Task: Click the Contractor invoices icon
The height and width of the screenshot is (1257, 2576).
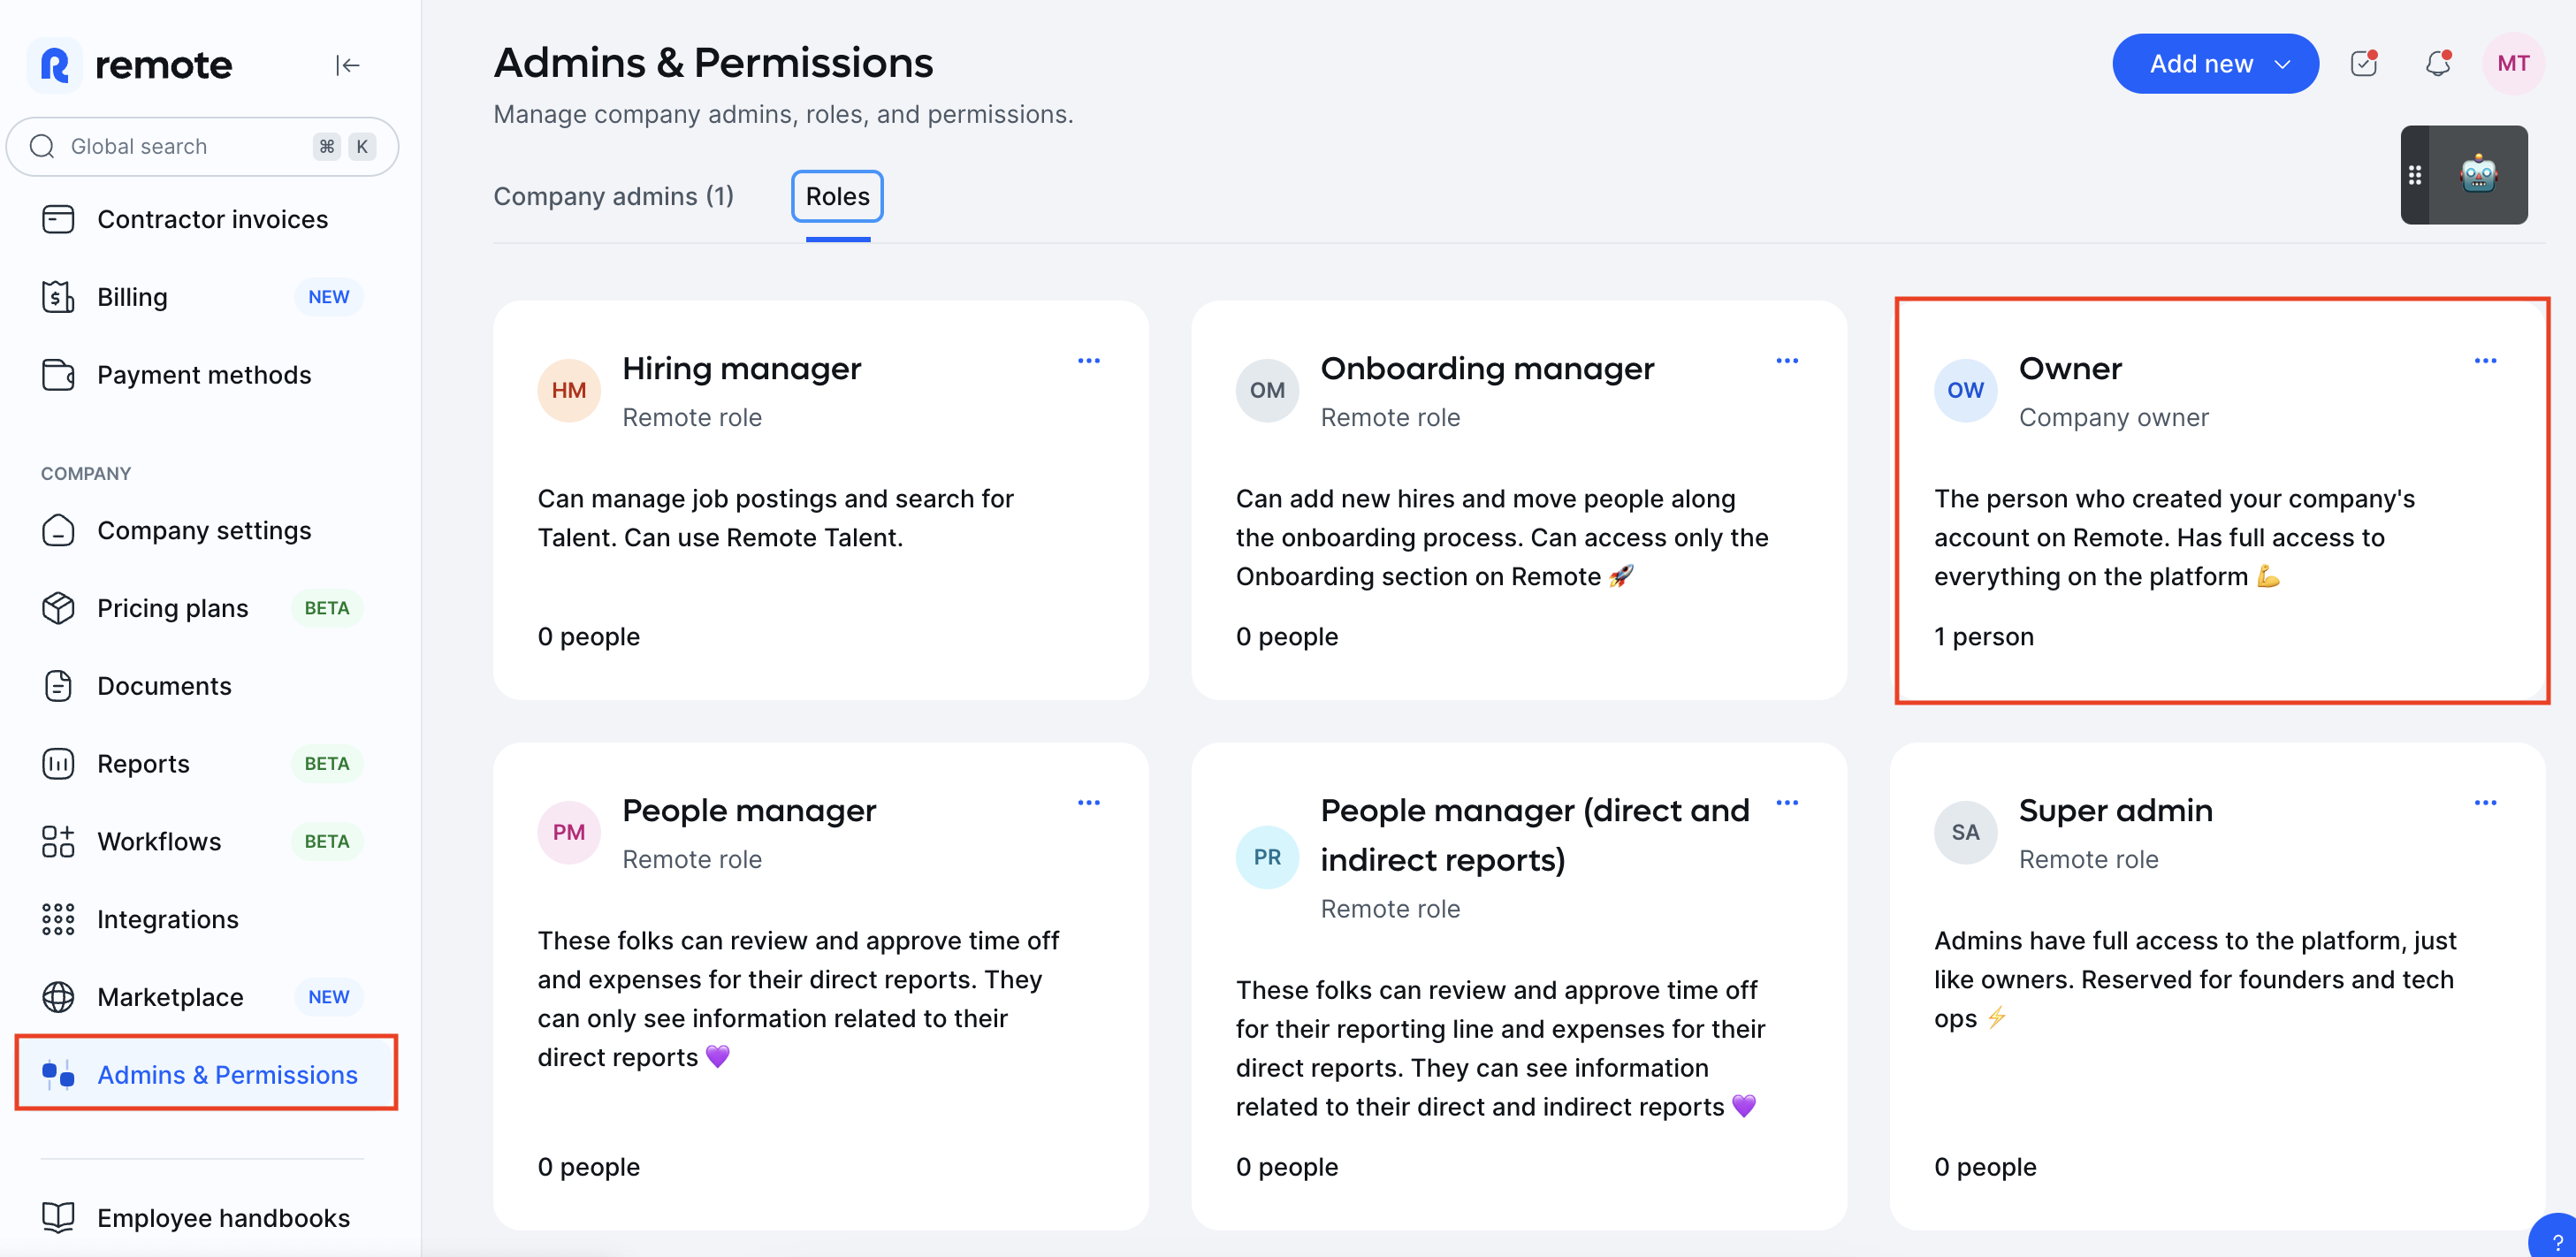Action: point(58,219)
